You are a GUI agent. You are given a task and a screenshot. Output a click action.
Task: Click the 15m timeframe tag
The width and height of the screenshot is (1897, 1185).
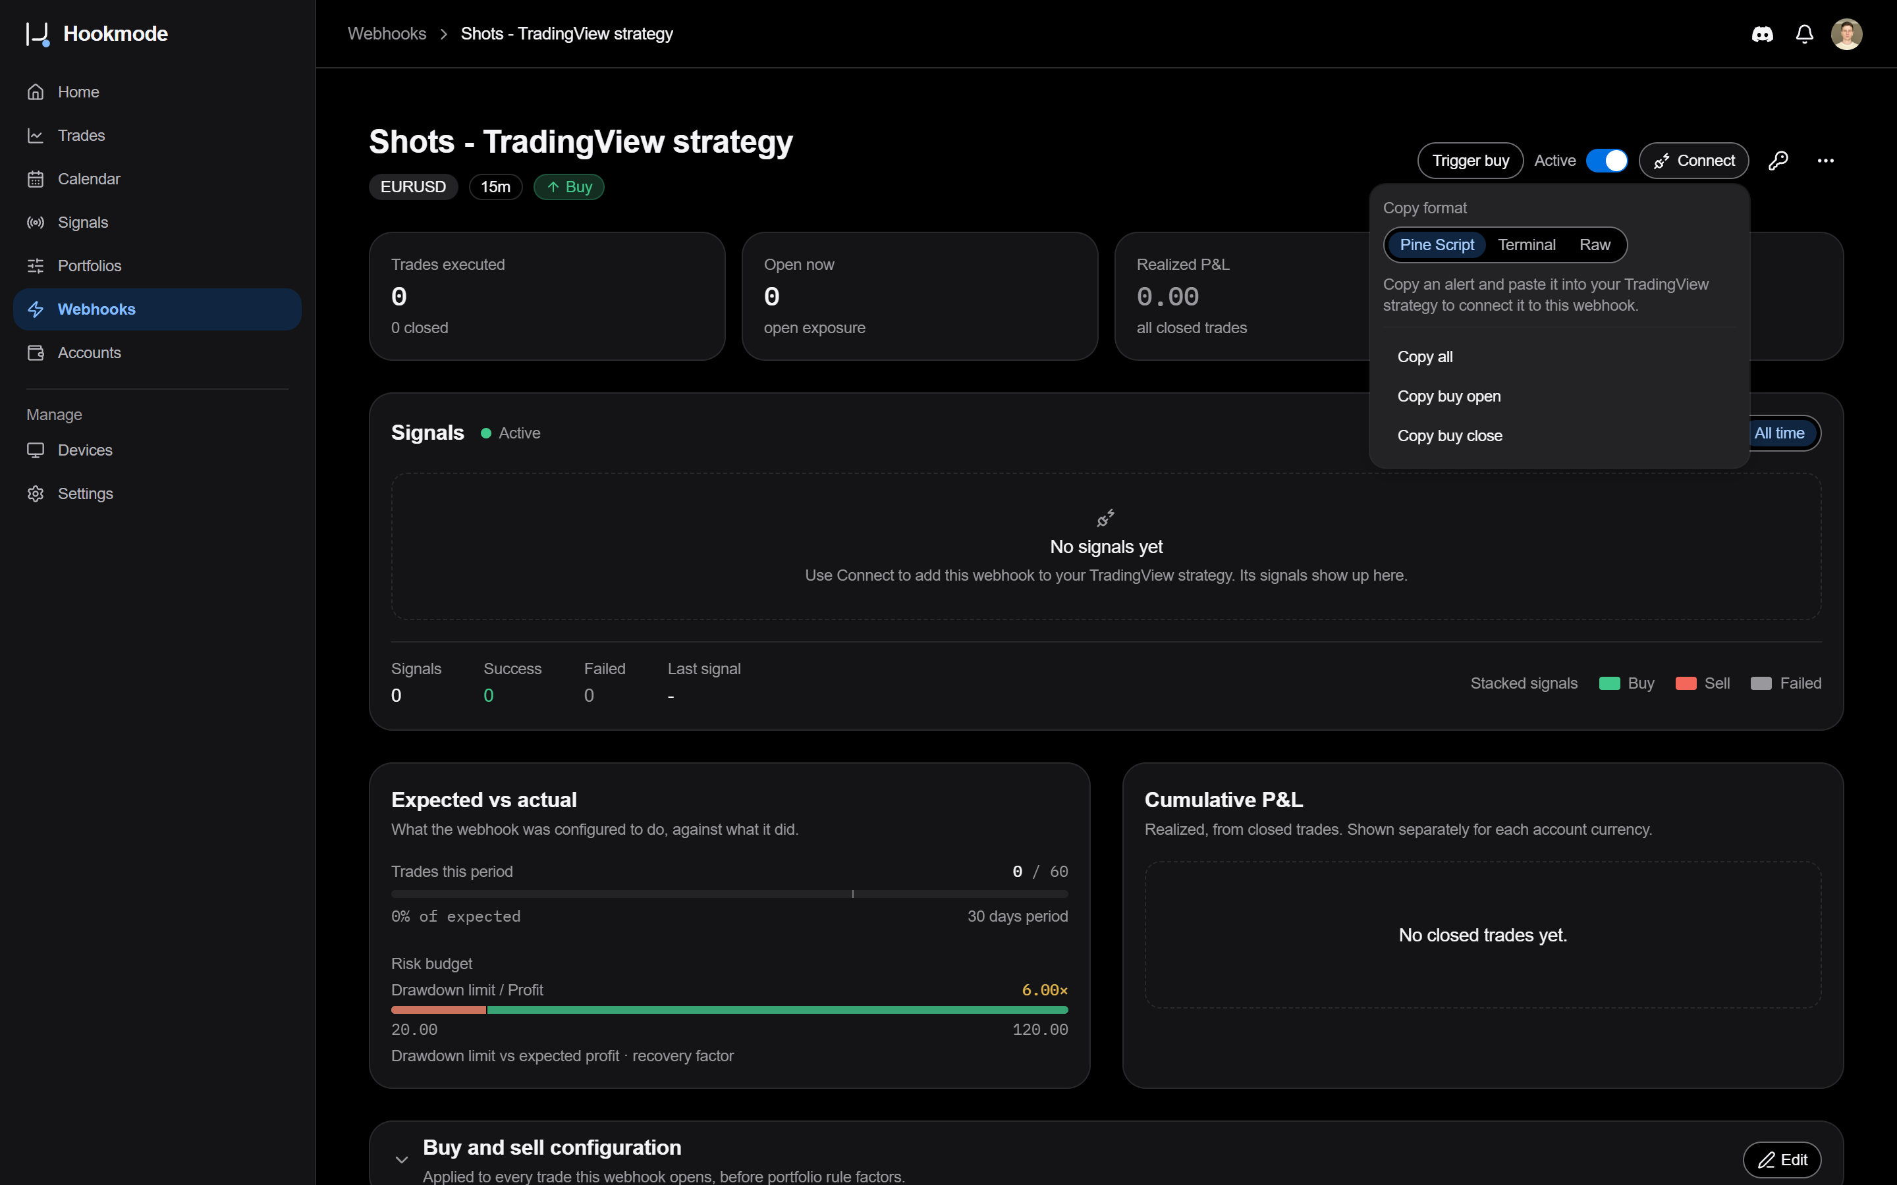coord(495,188)
